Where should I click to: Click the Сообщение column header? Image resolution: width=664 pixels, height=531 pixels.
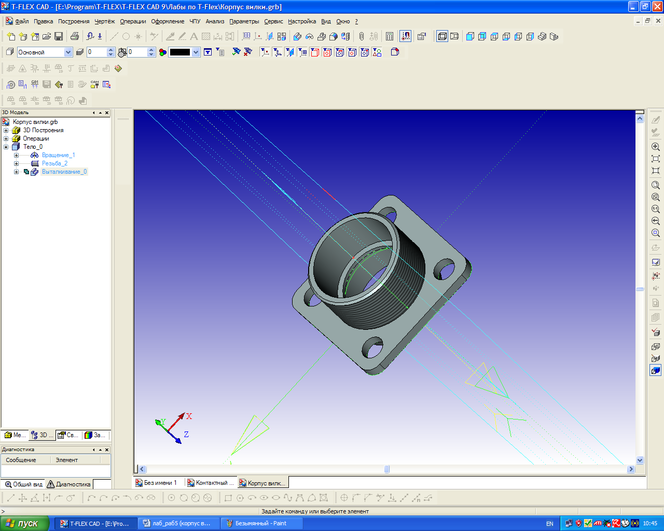click(x=25, y=460)
